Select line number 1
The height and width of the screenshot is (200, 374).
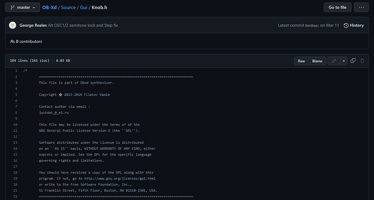16,71
